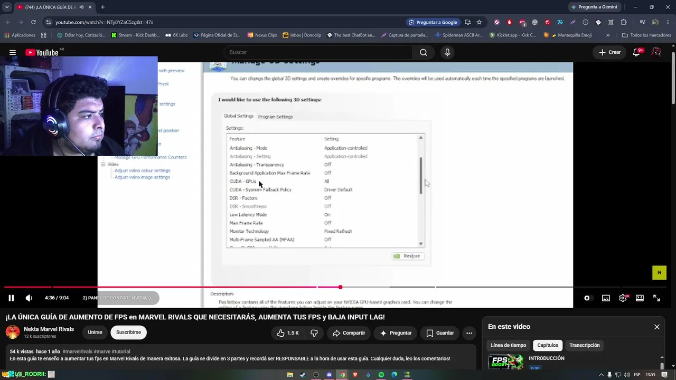Open a new browser tab
The width and height of the screenshot is (676, 380).
coord(102,7)
